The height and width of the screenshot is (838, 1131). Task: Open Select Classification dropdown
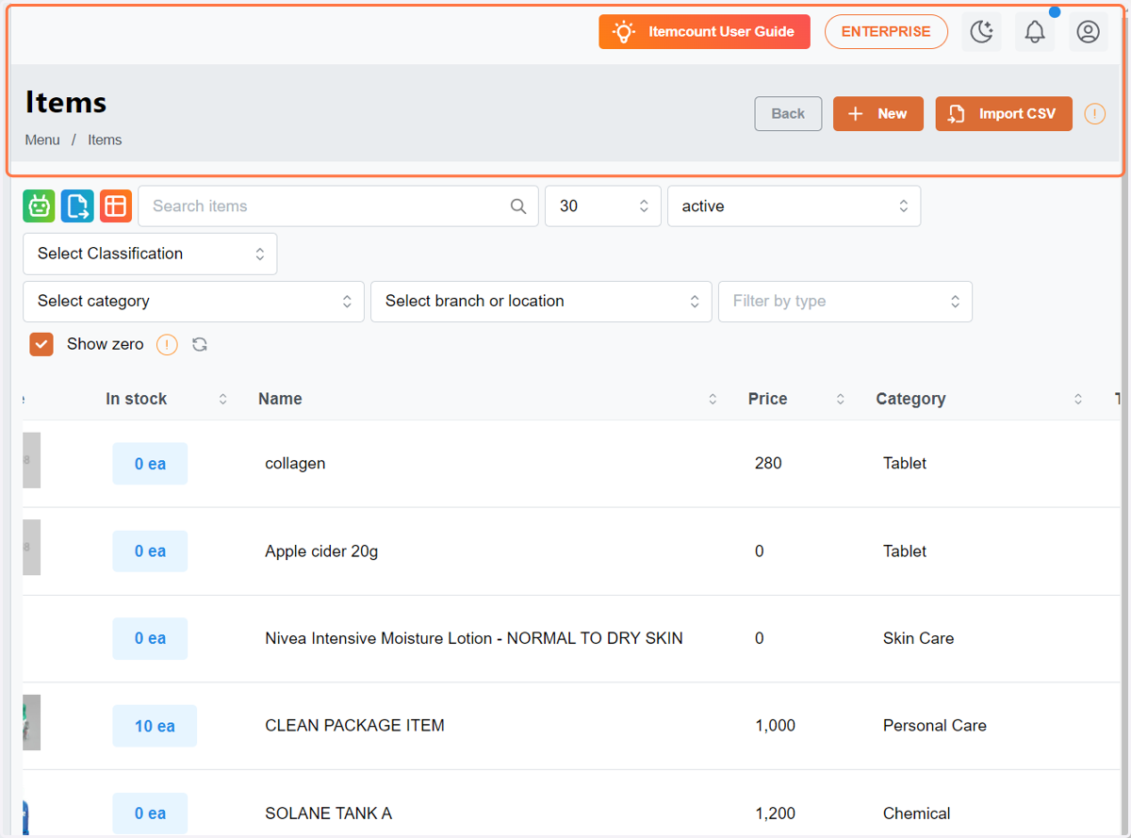click(x=150, y=254)
